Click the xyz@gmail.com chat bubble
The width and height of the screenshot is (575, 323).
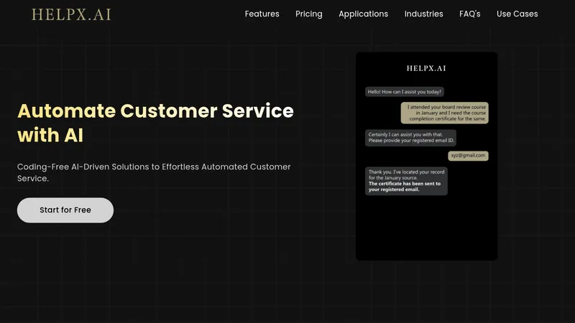[x=468, y=156]
